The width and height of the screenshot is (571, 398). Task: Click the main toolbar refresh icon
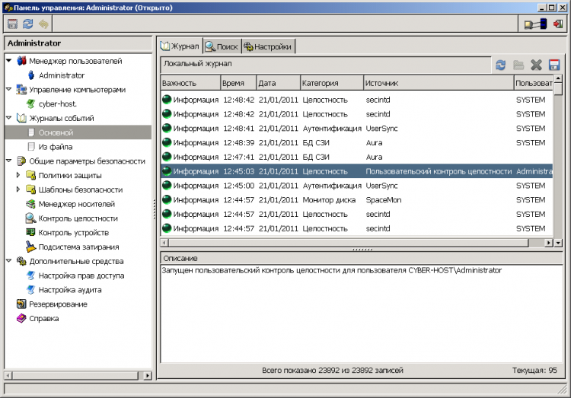click(28, 24)
